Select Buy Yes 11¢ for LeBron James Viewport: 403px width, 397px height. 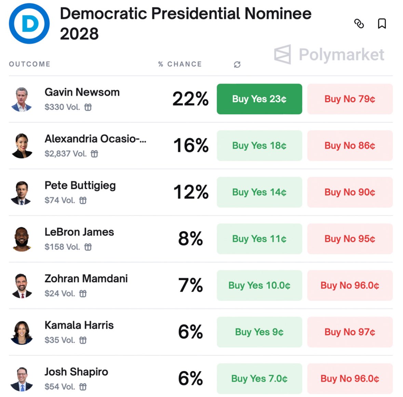click(x=259, y=239)
